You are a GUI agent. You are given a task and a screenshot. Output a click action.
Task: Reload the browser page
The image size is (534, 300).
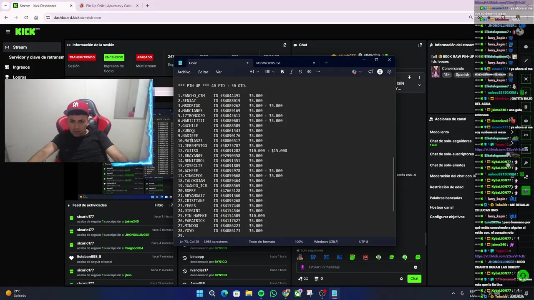26,17
